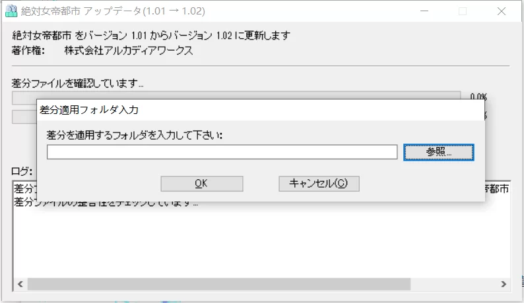Image resolution: width=524 pixels, height=303 pixels.
Task: Click the 株式会社アルカディアワークス copyright text
Action: coord(129,50)
